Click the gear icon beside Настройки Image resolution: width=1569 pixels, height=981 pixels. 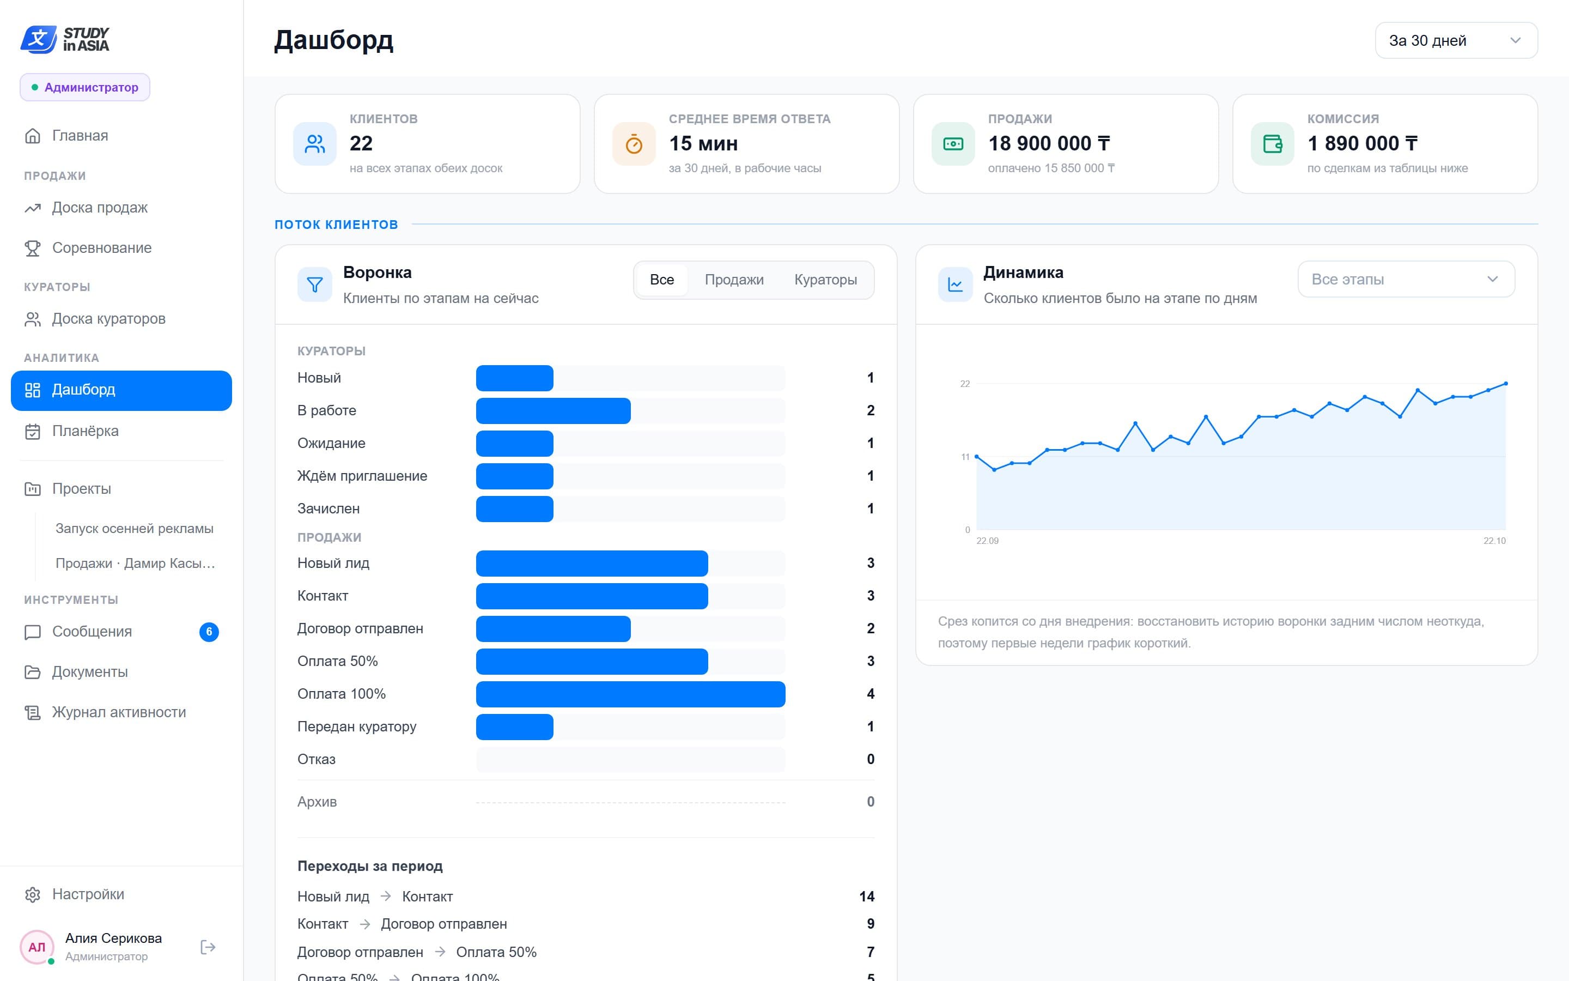tap(33, 895)
